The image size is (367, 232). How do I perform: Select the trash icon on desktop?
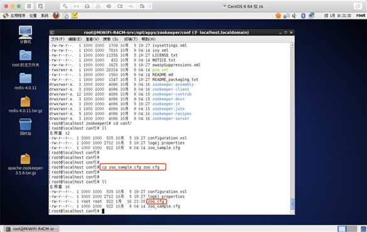click(x=26, y=127)
